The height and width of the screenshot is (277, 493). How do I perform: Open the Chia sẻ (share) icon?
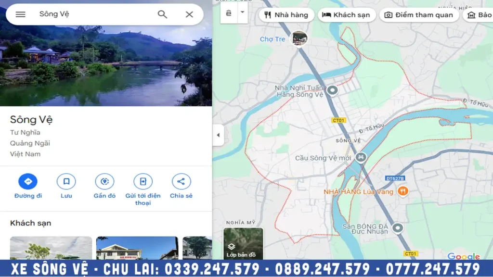pyautogui.click(x=181, y=181)
